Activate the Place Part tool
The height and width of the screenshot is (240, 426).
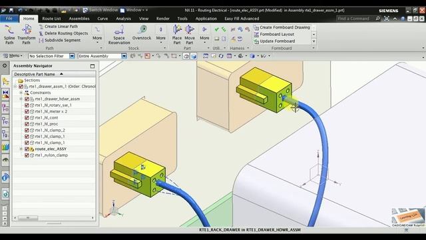(177, 34)
